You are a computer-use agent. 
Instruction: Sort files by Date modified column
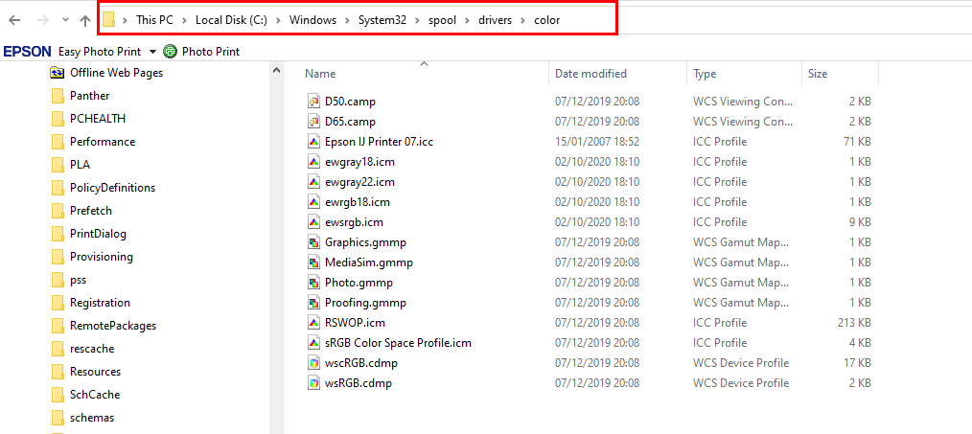tap(590, 74)
